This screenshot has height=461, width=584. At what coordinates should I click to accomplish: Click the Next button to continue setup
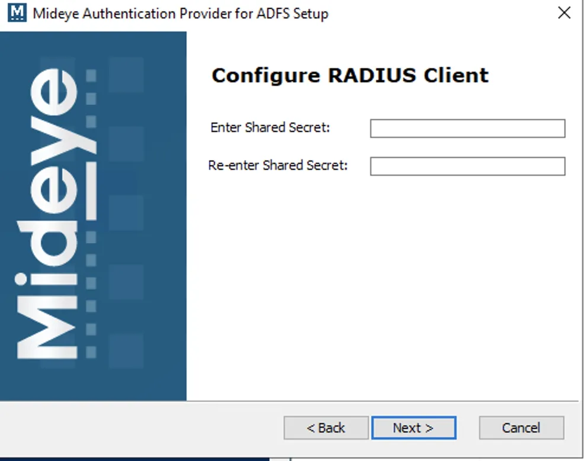pyautogui.click(x=414, y=427)
